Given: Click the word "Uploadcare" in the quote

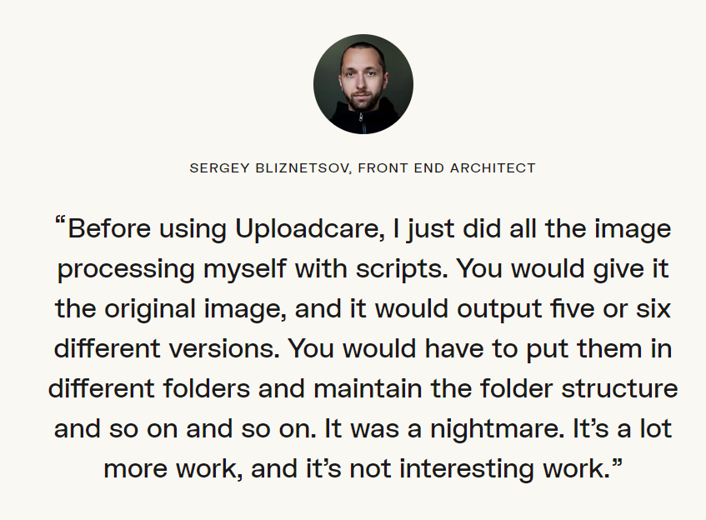Looking at the screenshot, I should tap(308, 230).
